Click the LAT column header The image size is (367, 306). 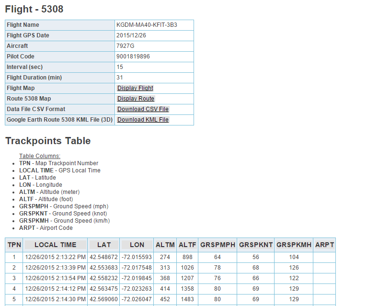(x=103, y=245)
